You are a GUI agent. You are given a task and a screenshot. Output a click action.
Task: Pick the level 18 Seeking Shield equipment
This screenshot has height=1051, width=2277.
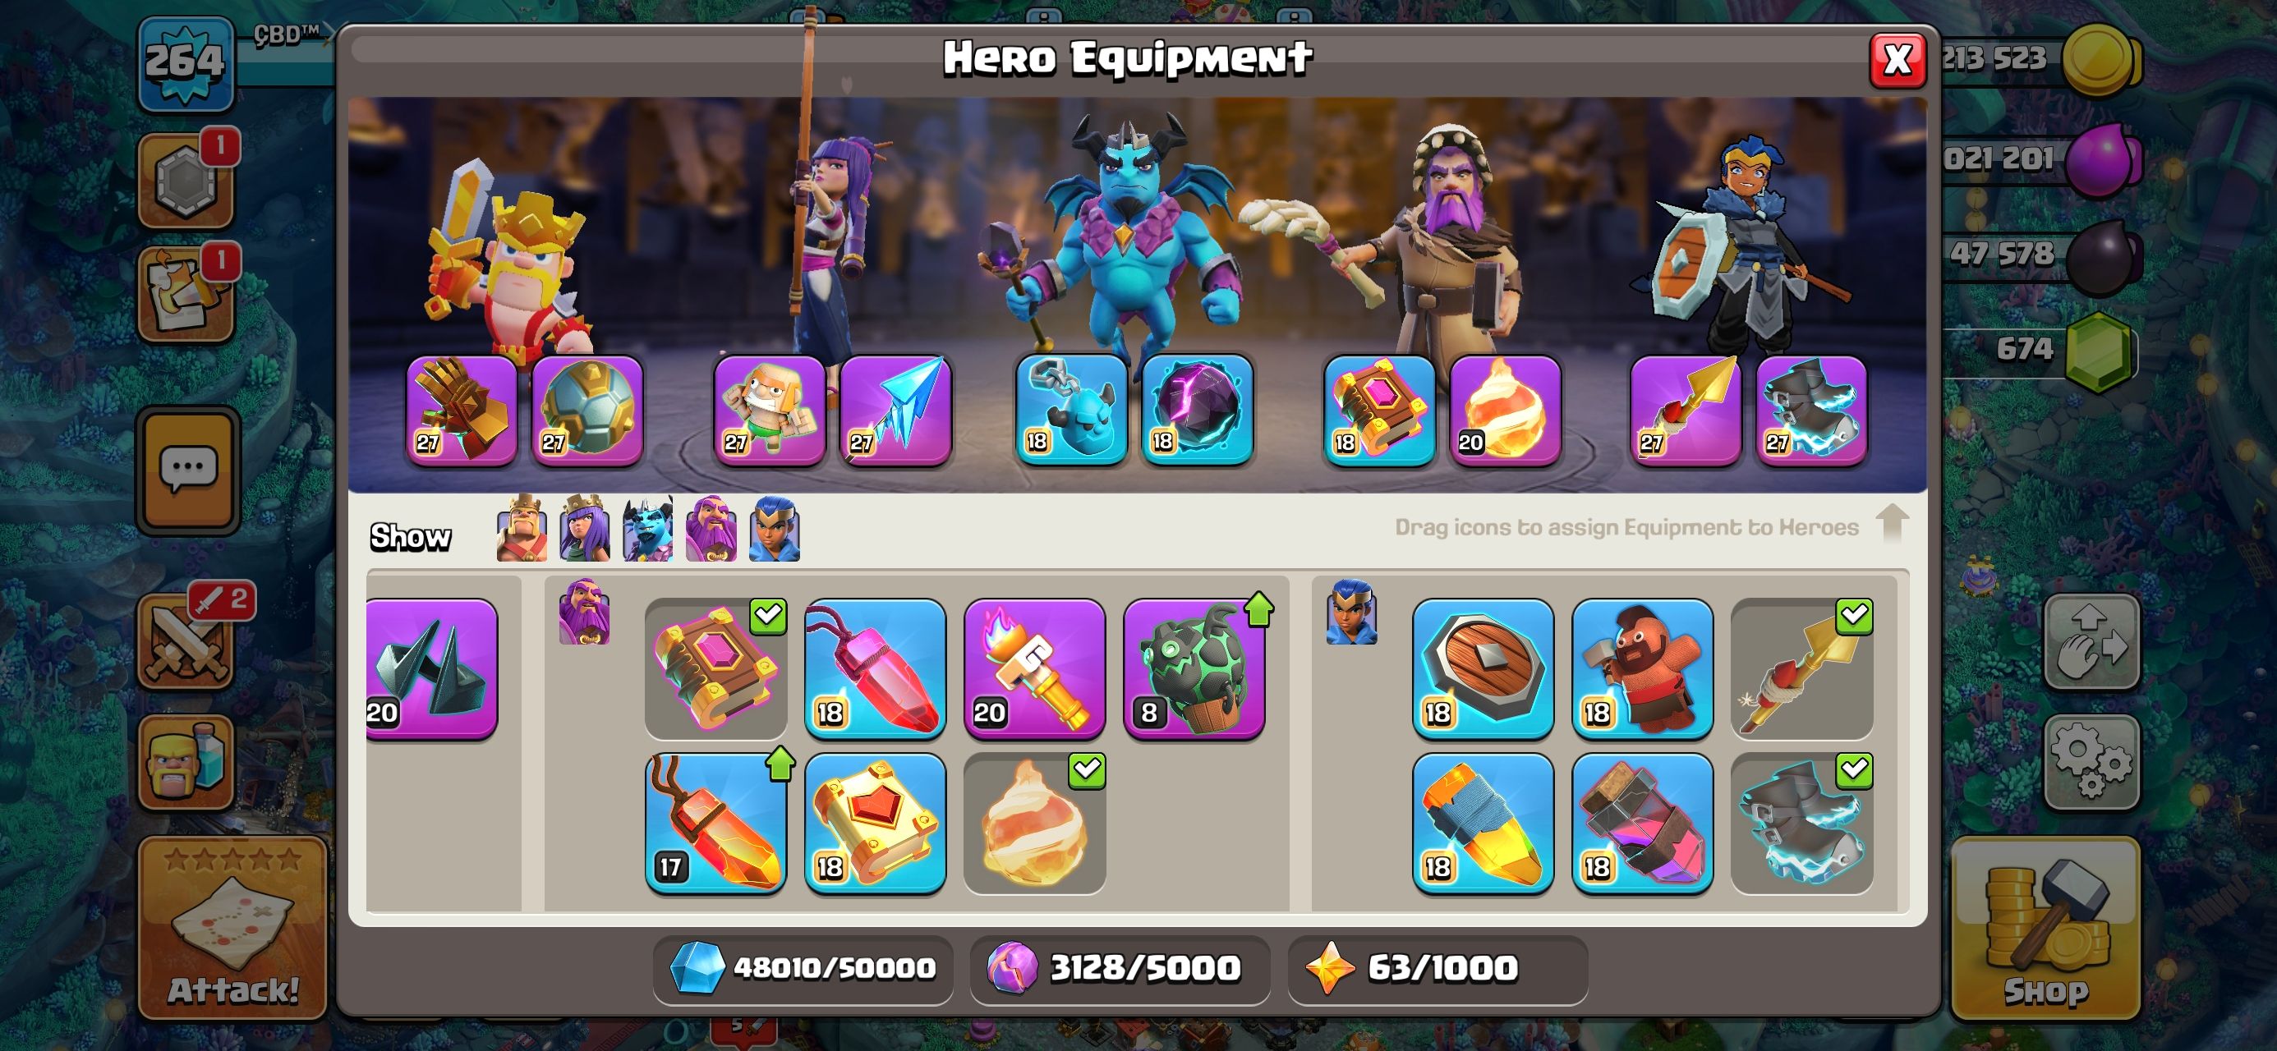1483,669
